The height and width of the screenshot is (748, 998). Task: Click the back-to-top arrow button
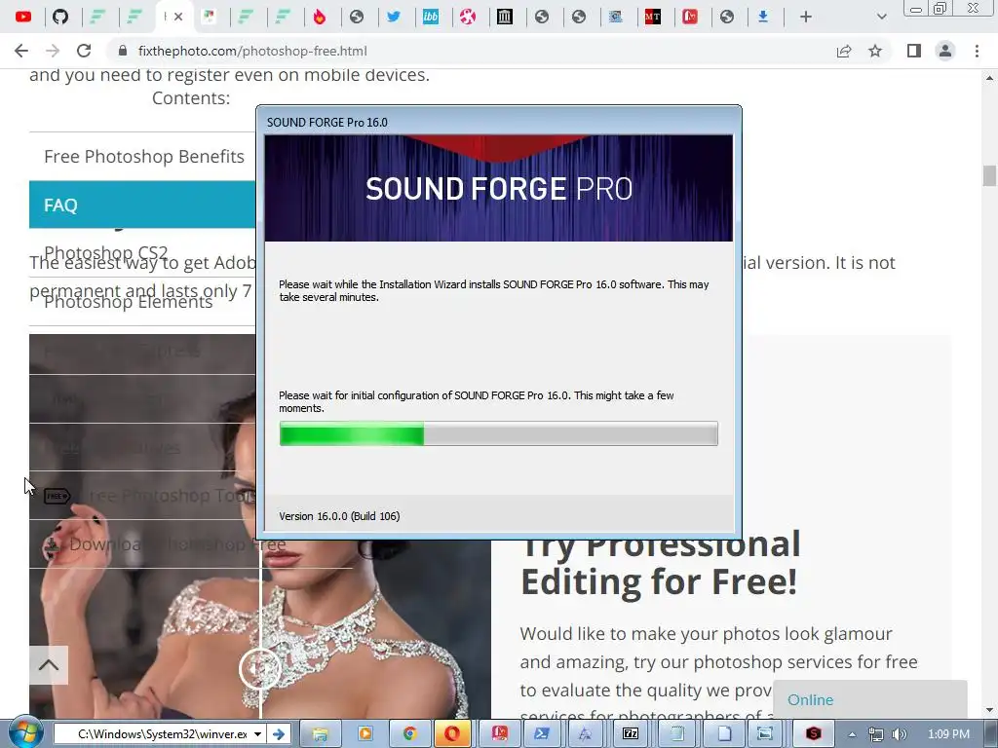[49, 665]
